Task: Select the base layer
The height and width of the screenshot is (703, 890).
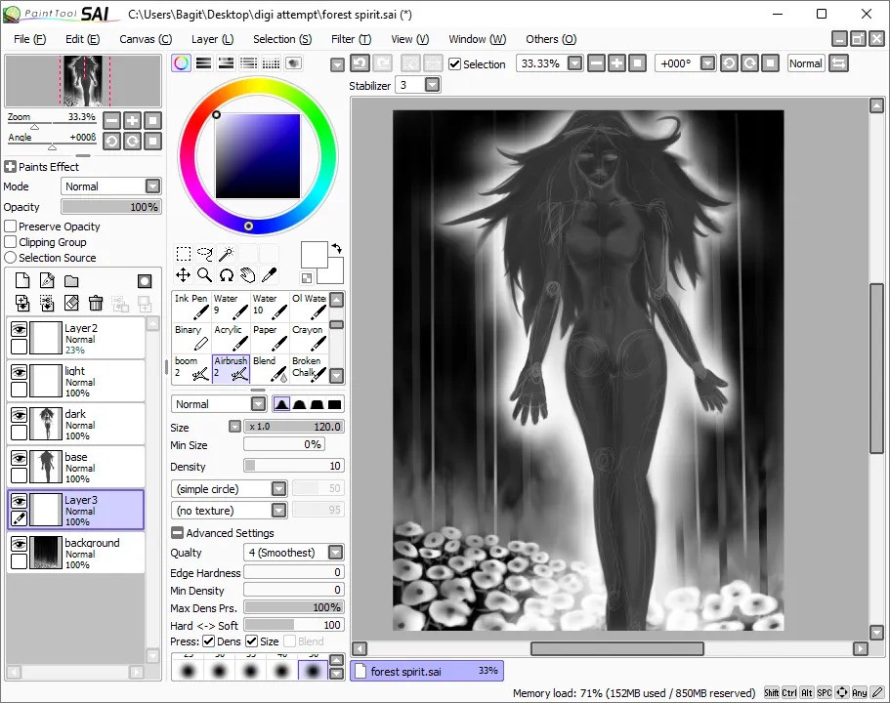Action: pyautogui.click(x=75, y=467)
